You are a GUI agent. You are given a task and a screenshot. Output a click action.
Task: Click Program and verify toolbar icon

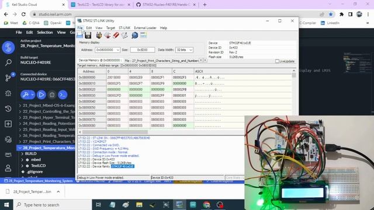tap(124, 35)
